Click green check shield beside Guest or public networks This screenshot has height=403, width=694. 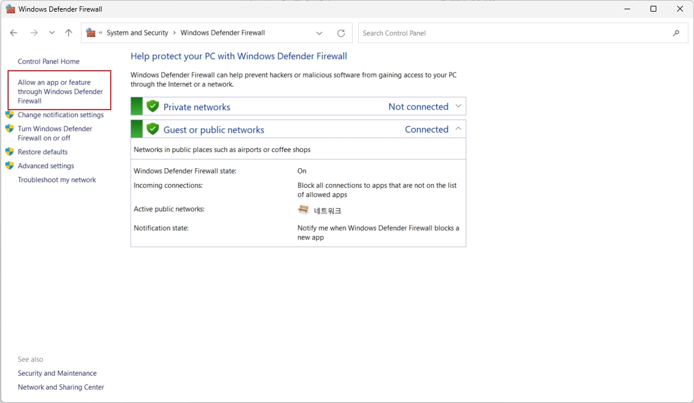[x=152, y=129]
